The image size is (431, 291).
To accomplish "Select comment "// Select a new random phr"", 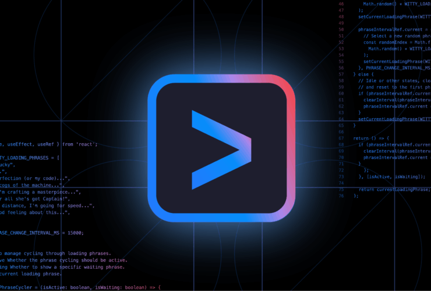I will 397,36.
